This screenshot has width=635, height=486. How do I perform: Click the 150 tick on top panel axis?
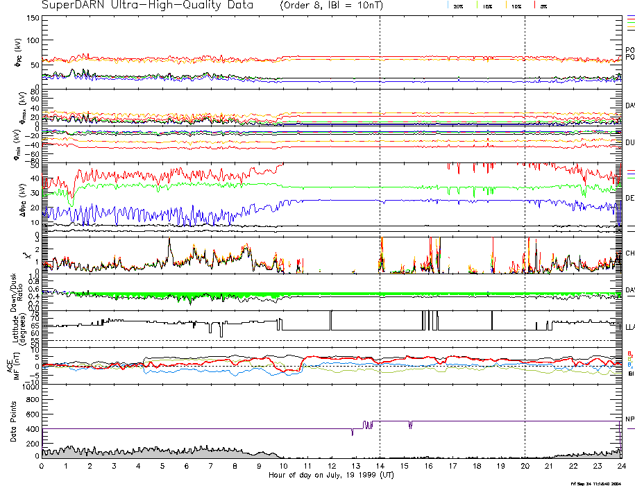pyautogui.click(x=31, y=17)
